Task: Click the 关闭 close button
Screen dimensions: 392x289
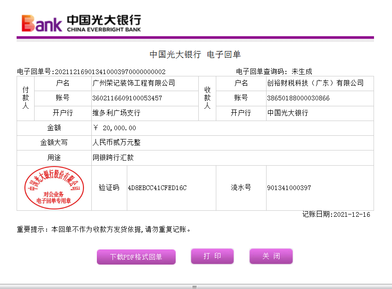Action: tap(271, 256)
